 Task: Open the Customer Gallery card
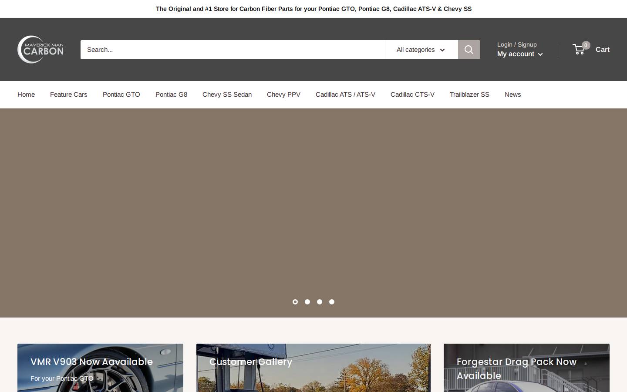pos(313,368)
